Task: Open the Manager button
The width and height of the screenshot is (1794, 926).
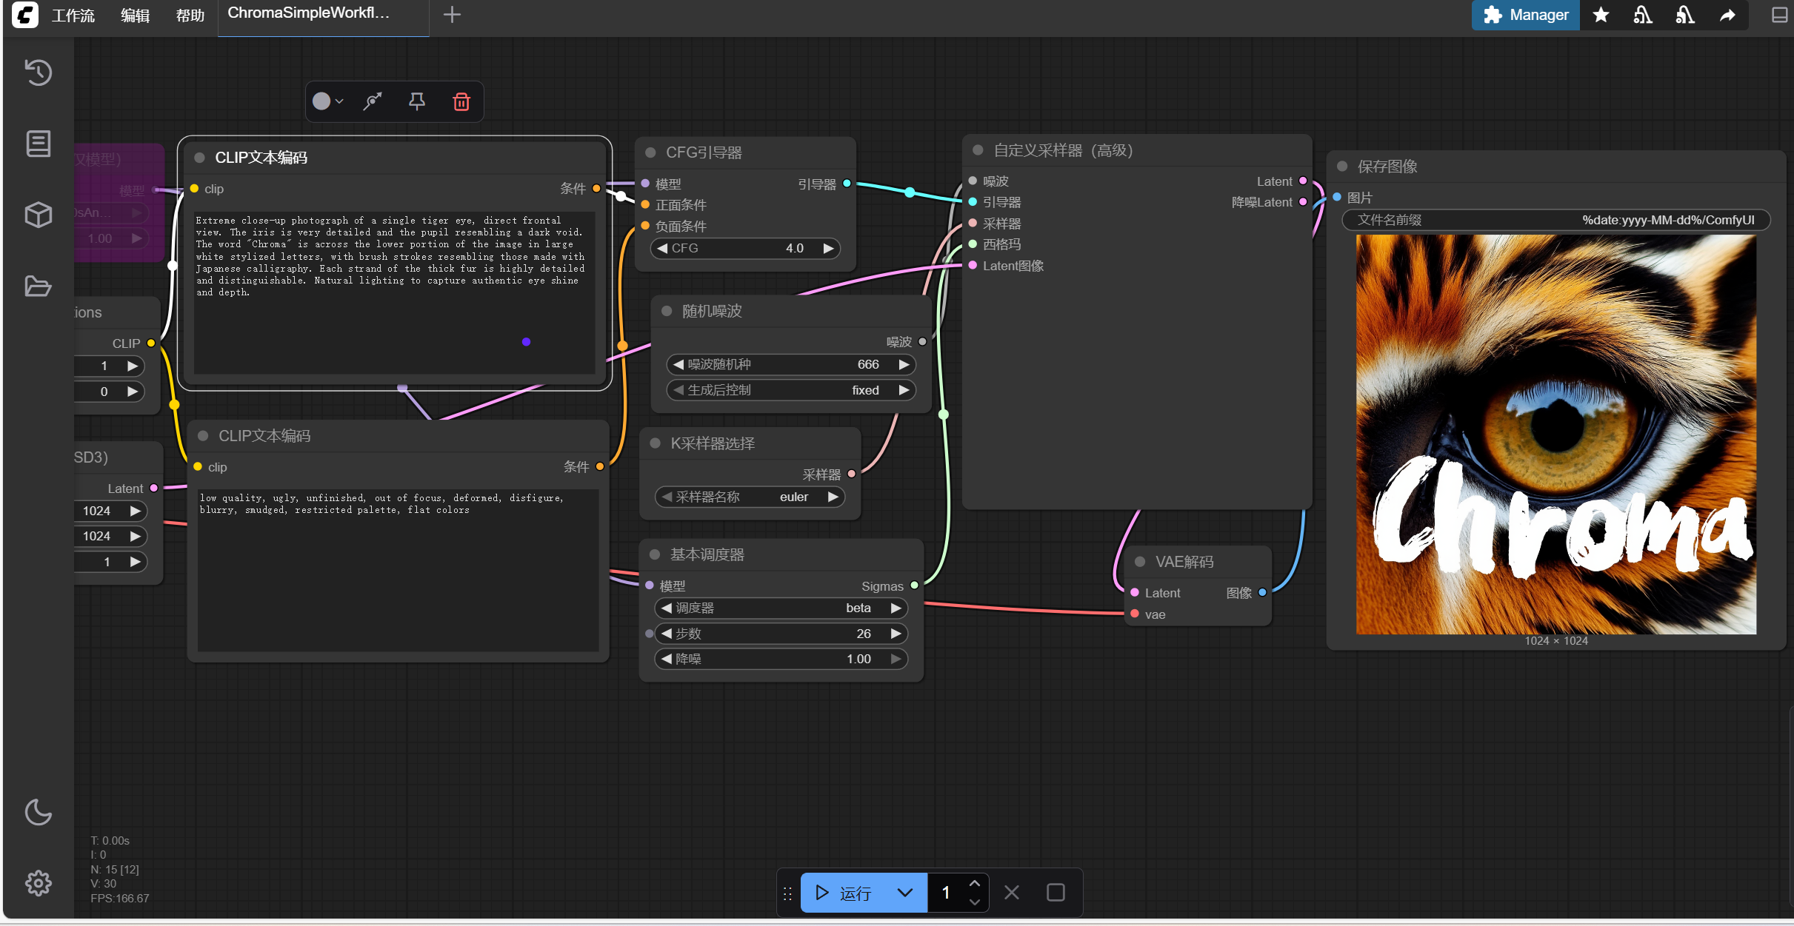Action: pyautogui.click(x=1525, y=15)
